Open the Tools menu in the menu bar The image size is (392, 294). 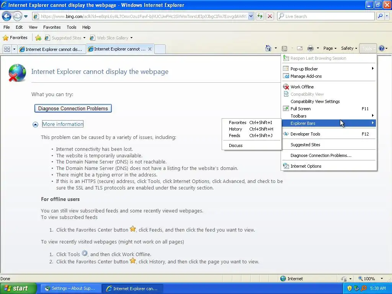tap(72, 27)
